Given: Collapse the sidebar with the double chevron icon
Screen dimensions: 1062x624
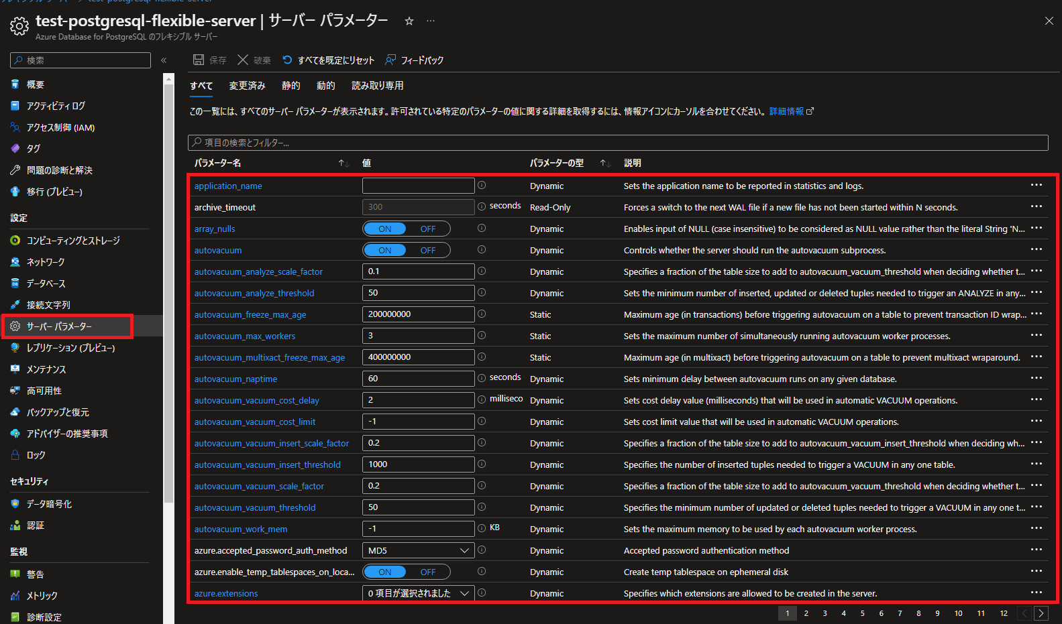Looking at the screenshot, I should tap(164, 60).
